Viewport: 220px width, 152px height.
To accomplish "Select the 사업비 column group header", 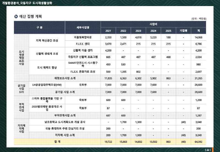I will 153,24.
